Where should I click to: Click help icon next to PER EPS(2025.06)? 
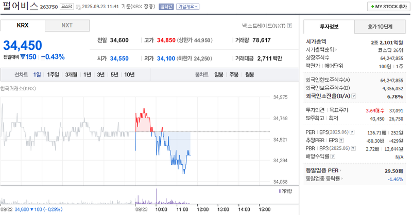click(352, 132)
